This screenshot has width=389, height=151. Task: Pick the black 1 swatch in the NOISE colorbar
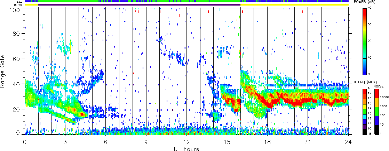tap(376, 130)
